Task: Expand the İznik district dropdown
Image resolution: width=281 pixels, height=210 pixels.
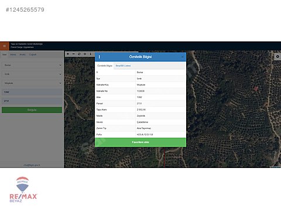Action: pyautogui.click(x=32, y=74)
